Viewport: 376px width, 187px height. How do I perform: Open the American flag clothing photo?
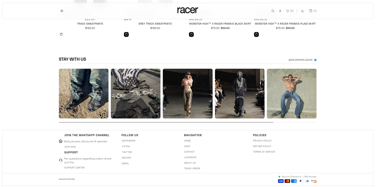136,94
